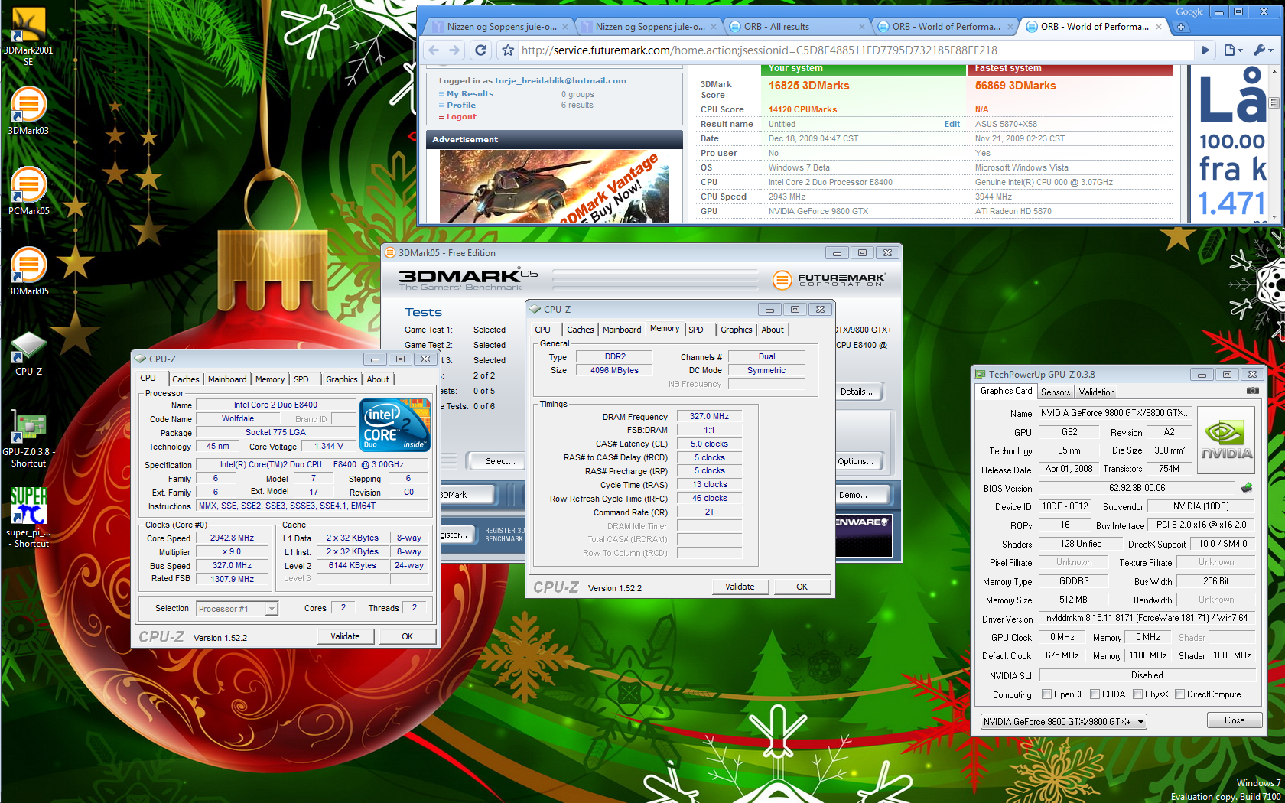Go forward in the browser

454,50
